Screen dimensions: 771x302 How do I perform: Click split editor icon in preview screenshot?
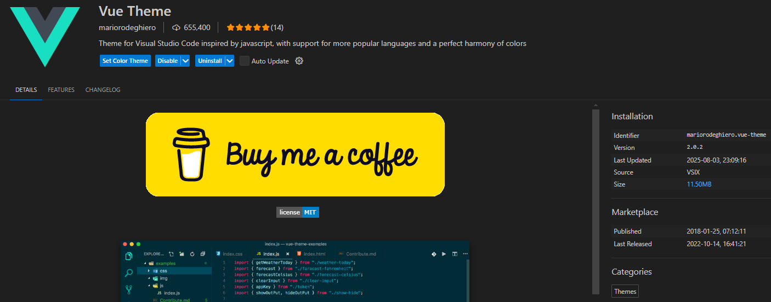(455, 254)
